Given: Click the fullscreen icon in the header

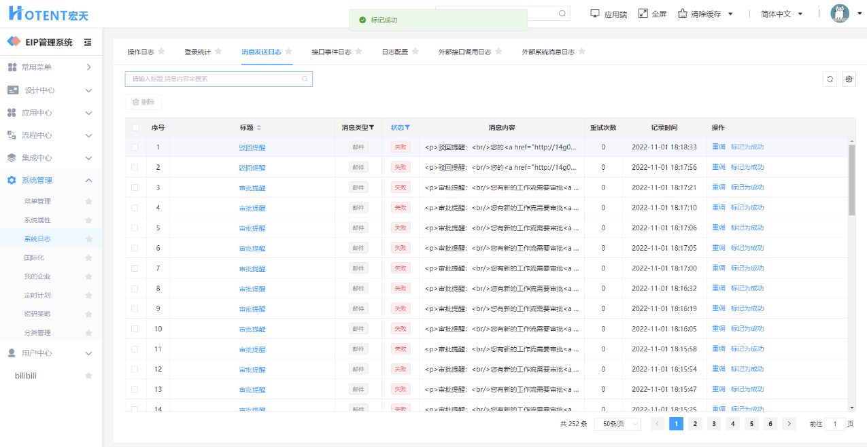Looking at the screenshot, I should [x=643, y=14].
